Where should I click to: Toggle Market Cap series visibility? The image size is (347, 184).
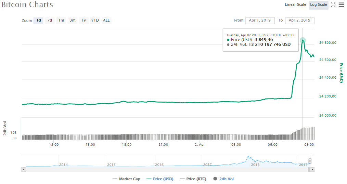pyautogui.click(x=126, y=179)
